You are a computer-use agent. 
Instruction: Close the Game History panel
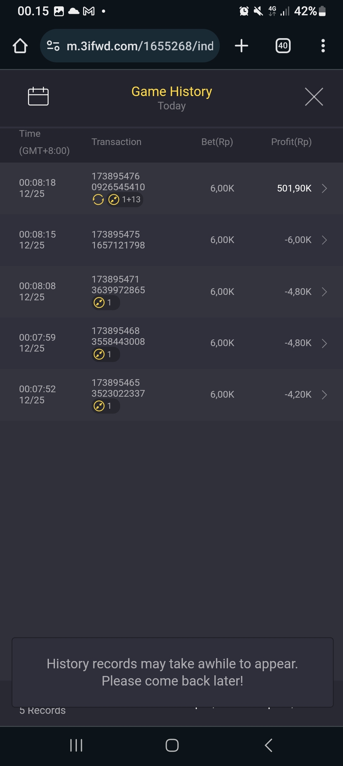click(314, 97)
